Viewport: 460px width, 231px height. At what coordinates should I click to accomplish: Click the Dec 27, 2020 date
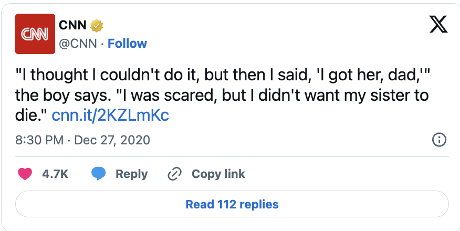(x=112, y=140)
